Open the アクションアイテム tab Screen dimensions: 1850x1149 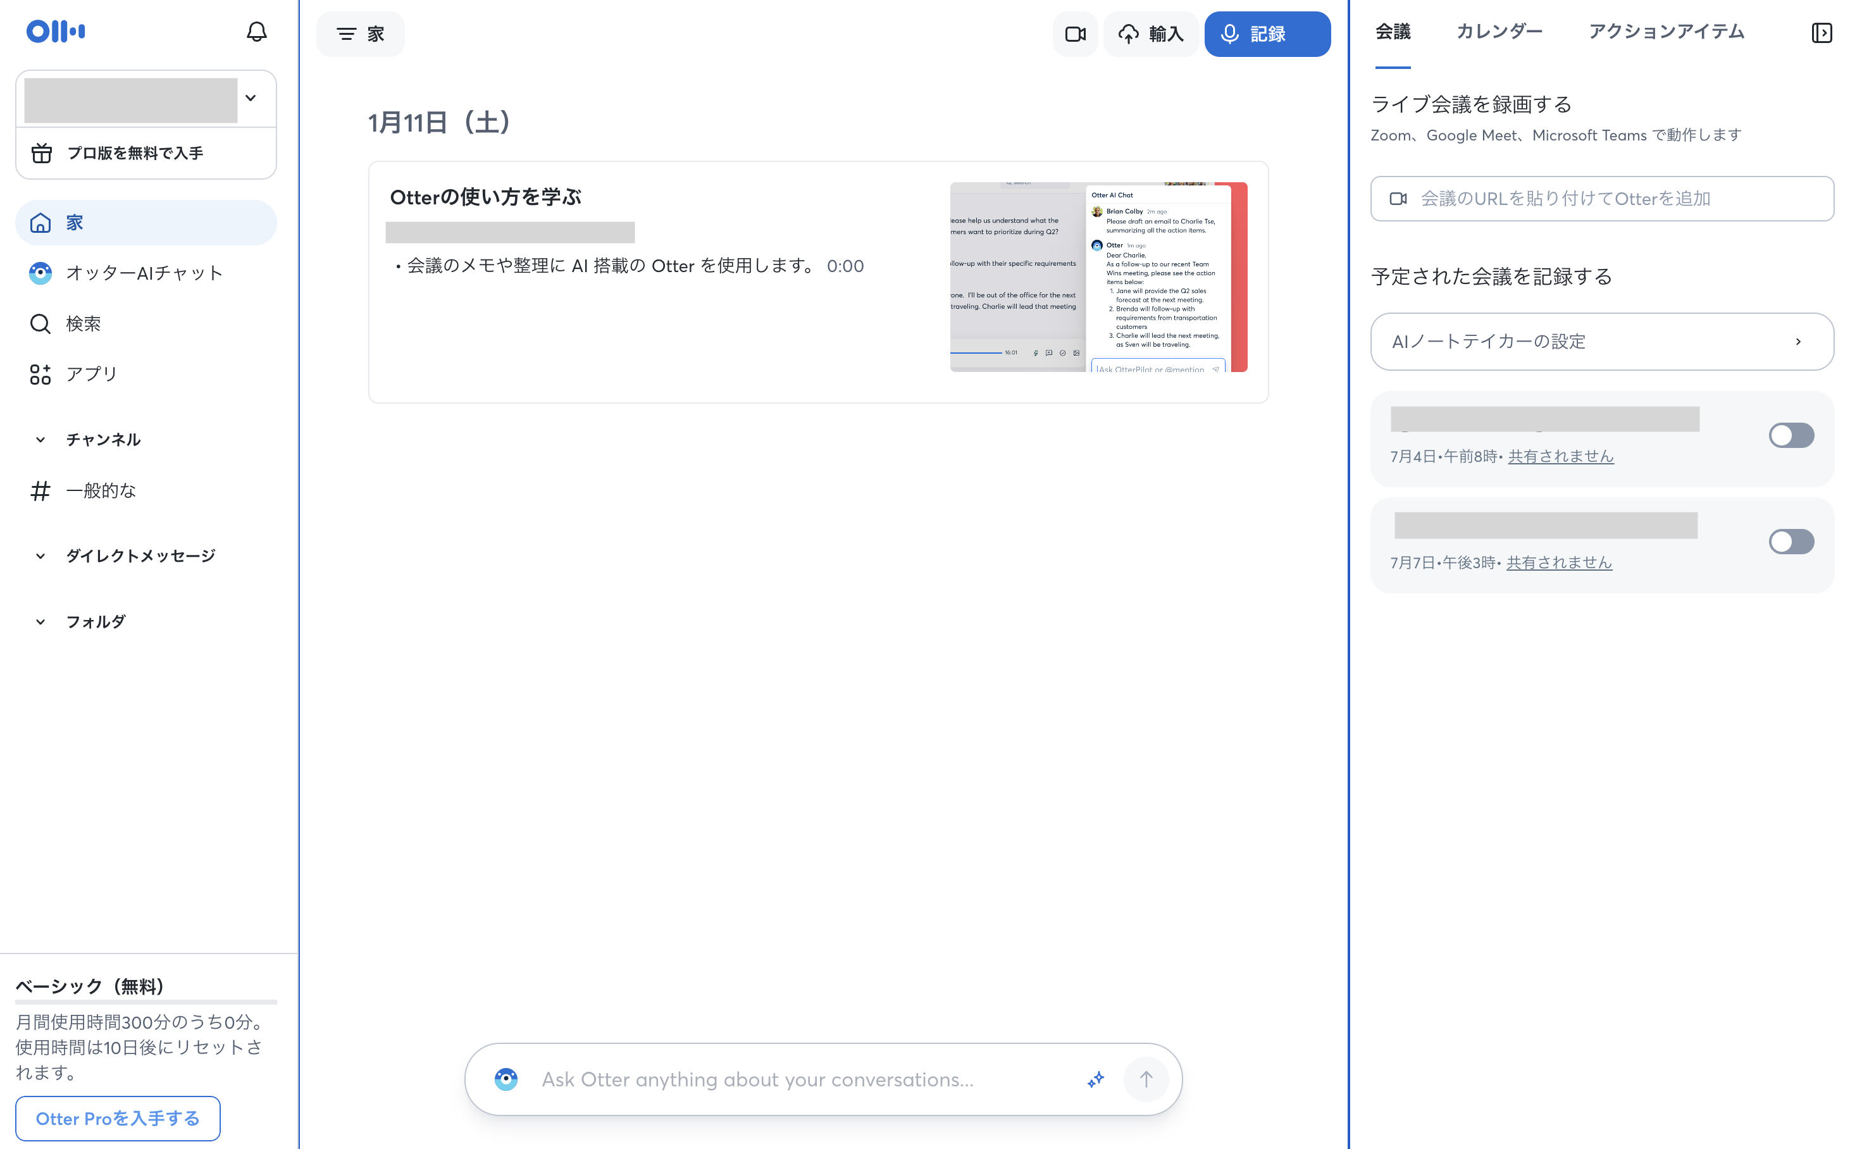click(1667, 31)
